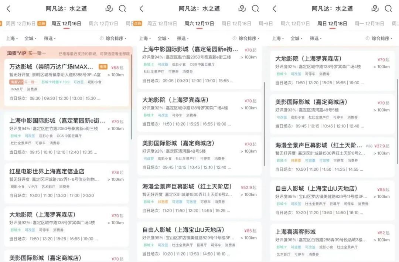Open 大地影院（上海罗宾森店）on 12月17日 screen
The image size is (399, 262).
point(199,112)
